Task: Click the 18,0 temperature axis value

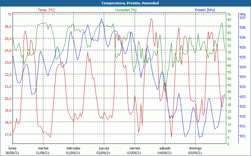Action: [8, 122]
